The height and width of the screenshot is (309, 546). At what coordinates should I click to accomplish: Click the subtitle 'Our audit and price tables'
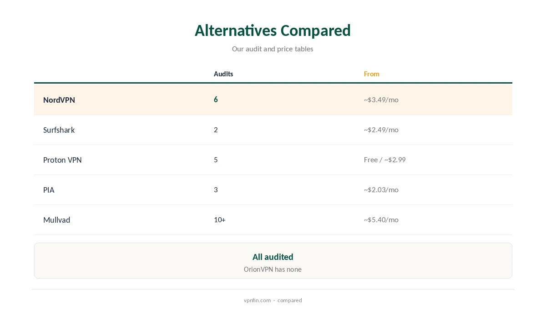[x=273, y=49]
